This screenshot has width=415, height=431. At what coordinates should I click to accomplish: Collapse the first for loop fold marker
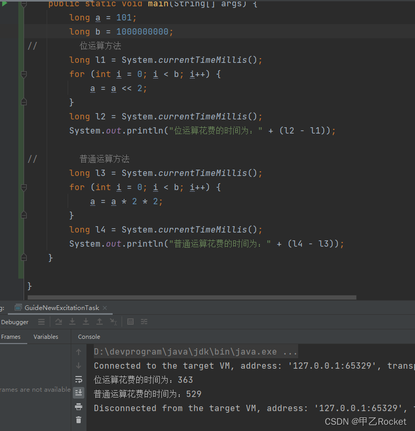(x=24, y=74)
